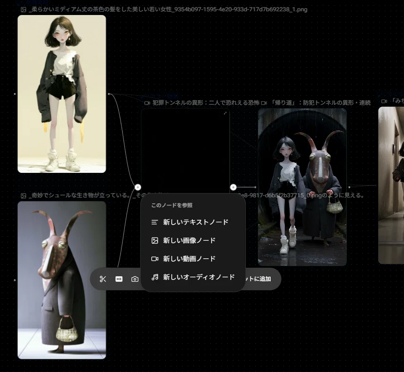
Task: Select the horned creature image node
Action: coord(62,280)
